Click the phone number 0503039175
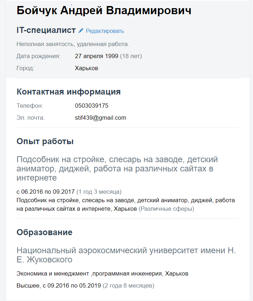 coord(92,106)
